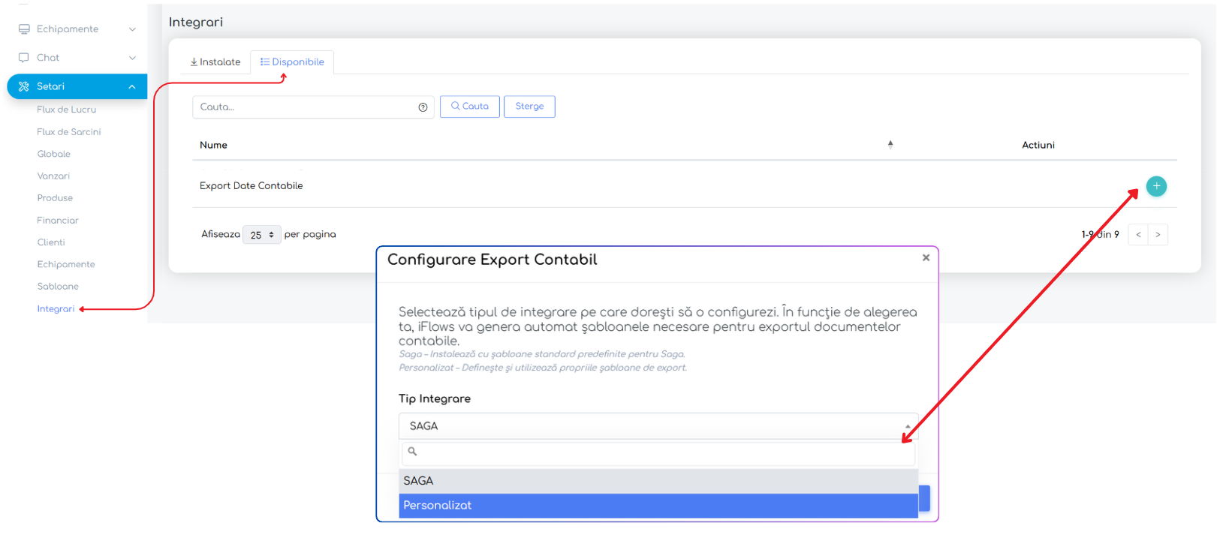
Task: Click the help question mark in search field
Action: (x=423, y=107)
